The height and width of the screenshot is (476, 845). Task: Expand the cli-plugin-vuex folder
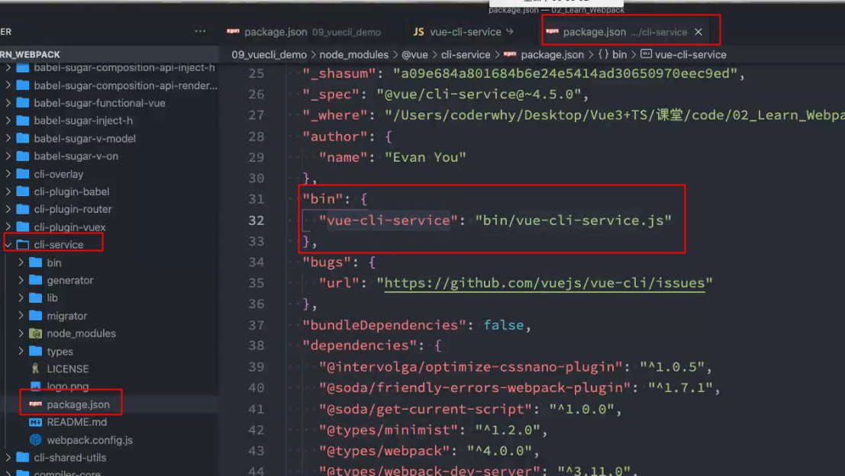(x=8, y=227)
